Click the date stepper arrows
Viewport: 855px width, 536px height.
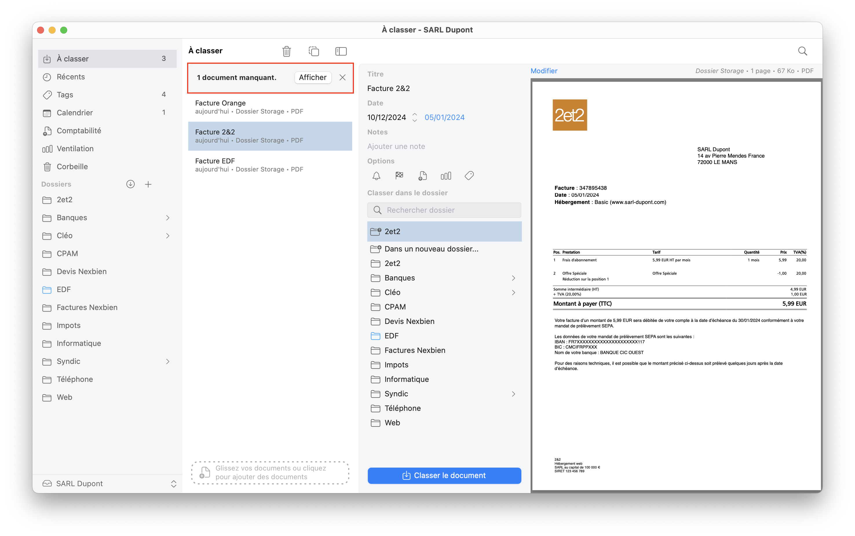[414, 117]
